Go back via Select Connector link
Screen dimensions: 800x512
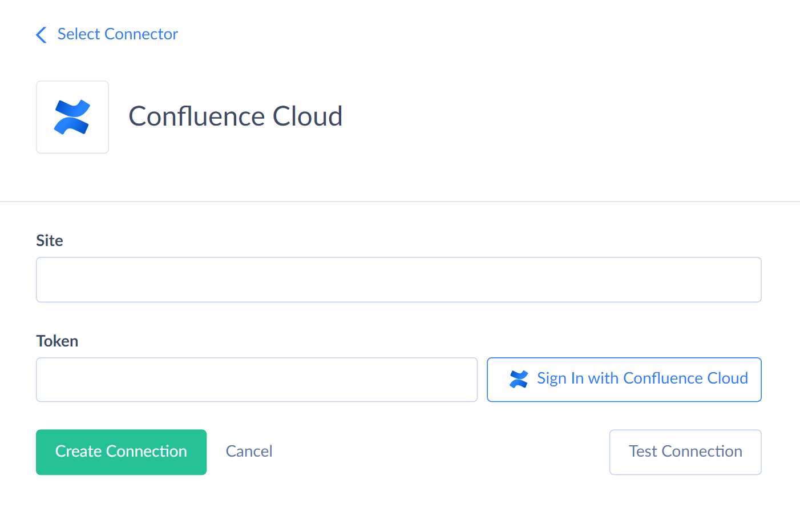click(x=118, y=34)
